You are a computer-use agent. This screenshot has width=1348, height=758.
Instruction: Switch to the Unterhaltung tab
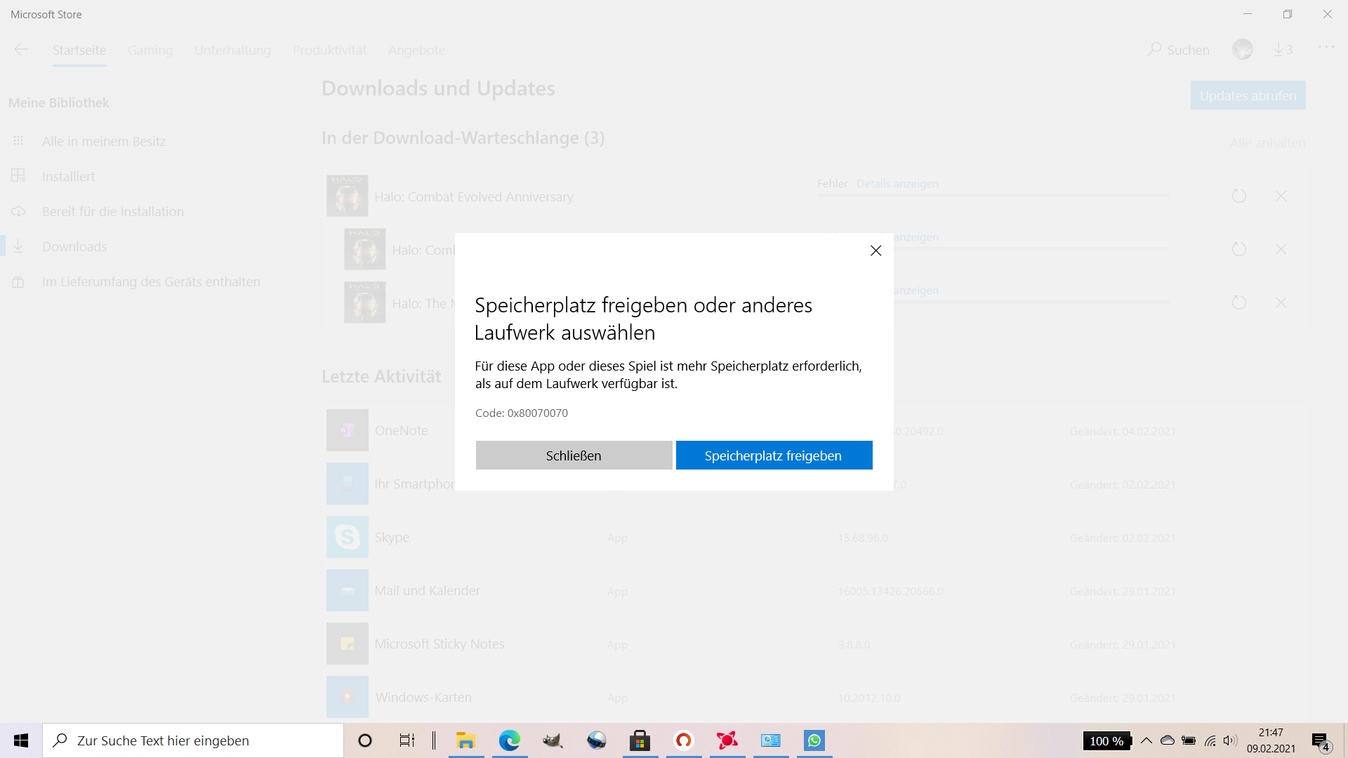232,50
